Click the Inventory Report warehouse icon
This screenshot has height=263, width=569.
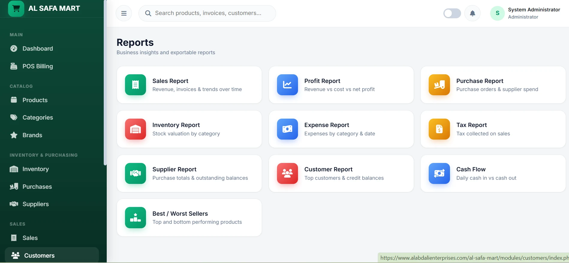136,129
